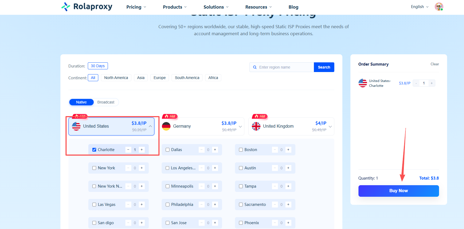Check the New York checkbox
The width and height of the screenshot is (464, 229).
(94, 168)
